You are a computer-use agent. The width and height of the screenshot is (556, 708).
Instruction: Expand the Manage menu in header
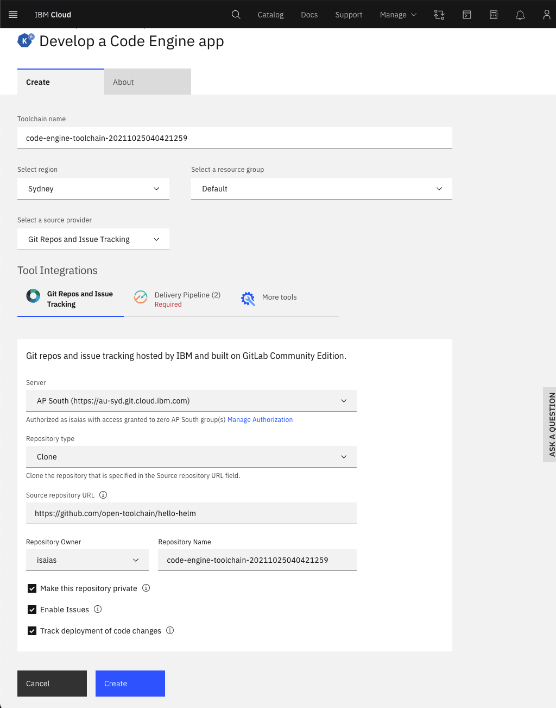[x=398, y=15]
